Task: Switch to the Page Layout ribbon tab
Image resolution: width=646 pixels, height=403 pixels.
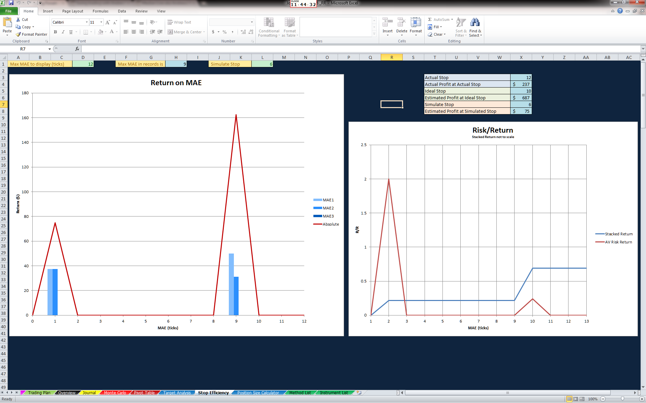Action: (x=73, y=11)
